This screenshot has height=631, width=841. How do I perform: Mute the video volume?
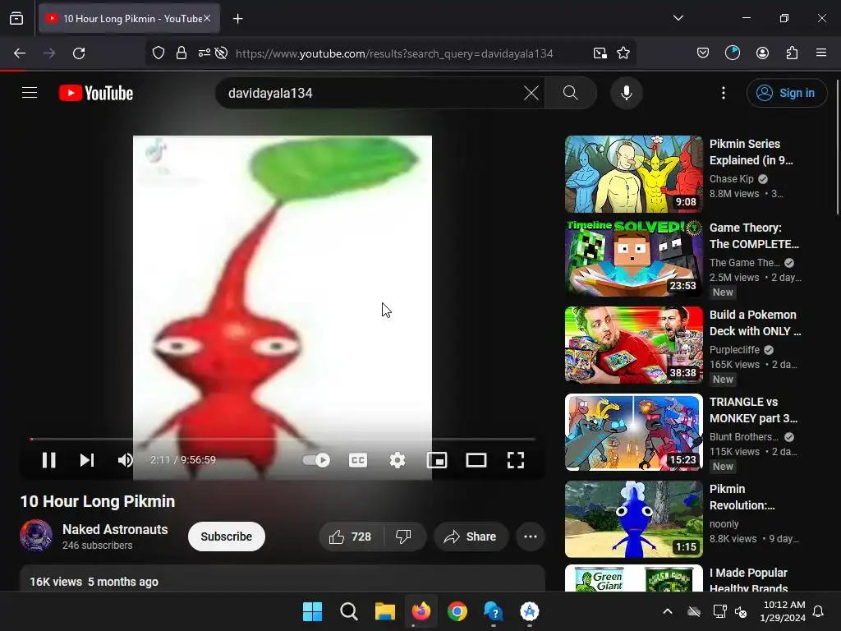[x=125, y=460]
